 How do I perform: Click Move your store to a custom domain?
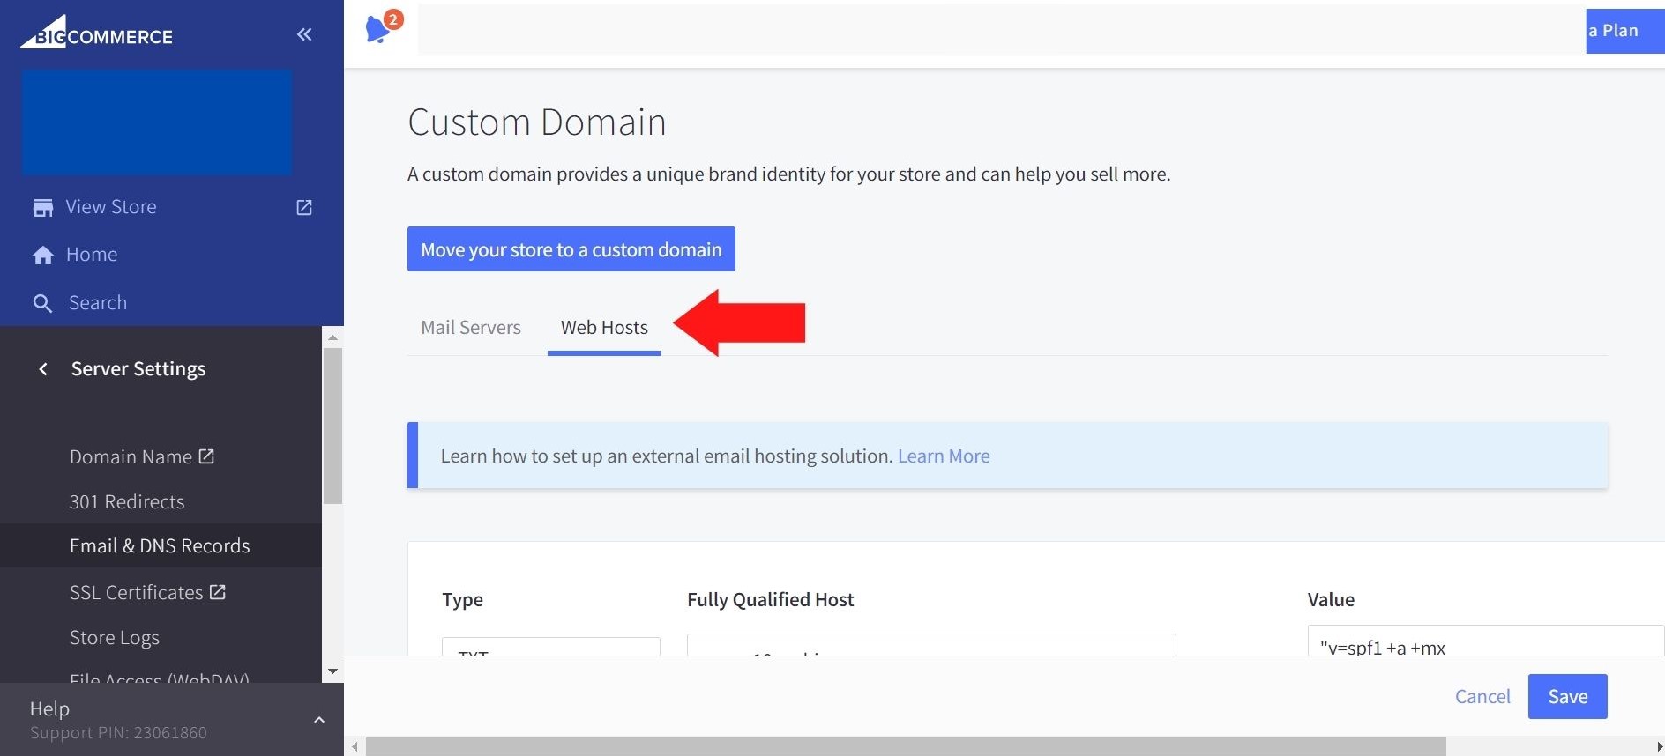pos(571,249)
